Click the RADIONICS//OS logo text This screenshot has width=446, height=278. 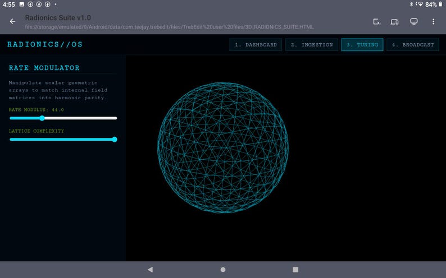click(45, 44)
